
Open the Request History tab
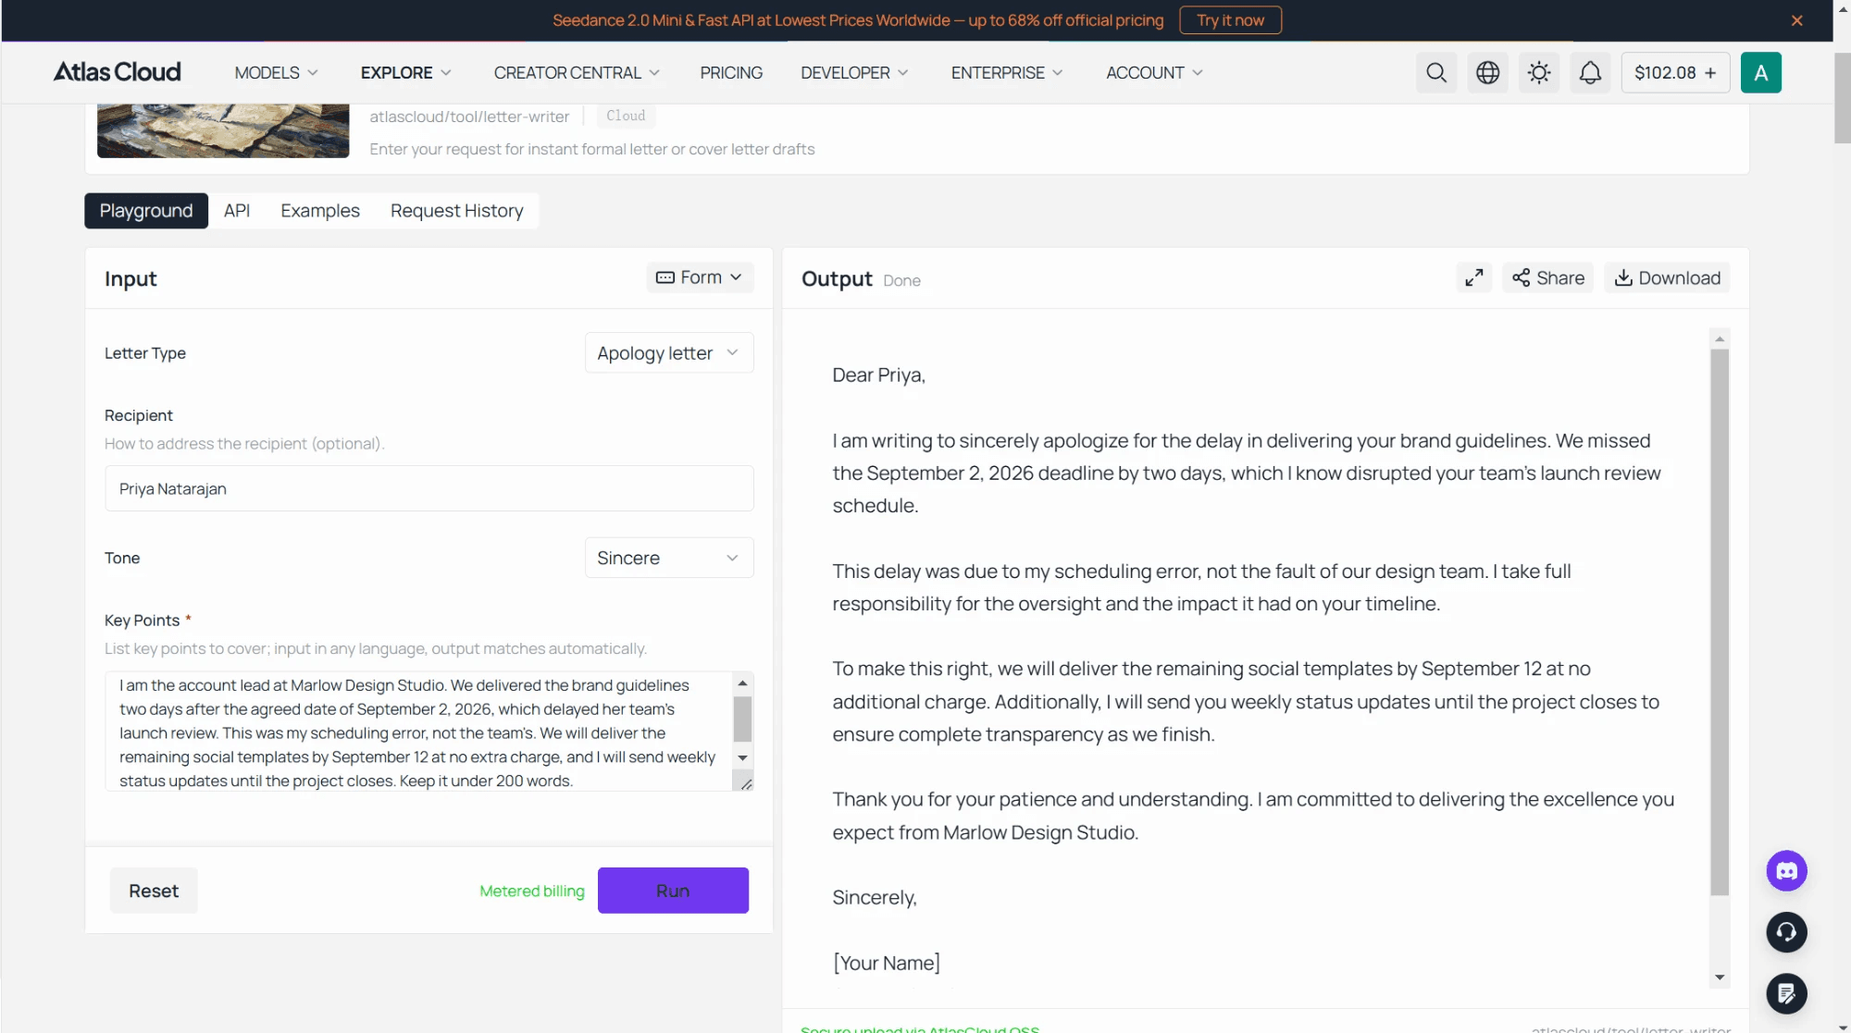456,211
